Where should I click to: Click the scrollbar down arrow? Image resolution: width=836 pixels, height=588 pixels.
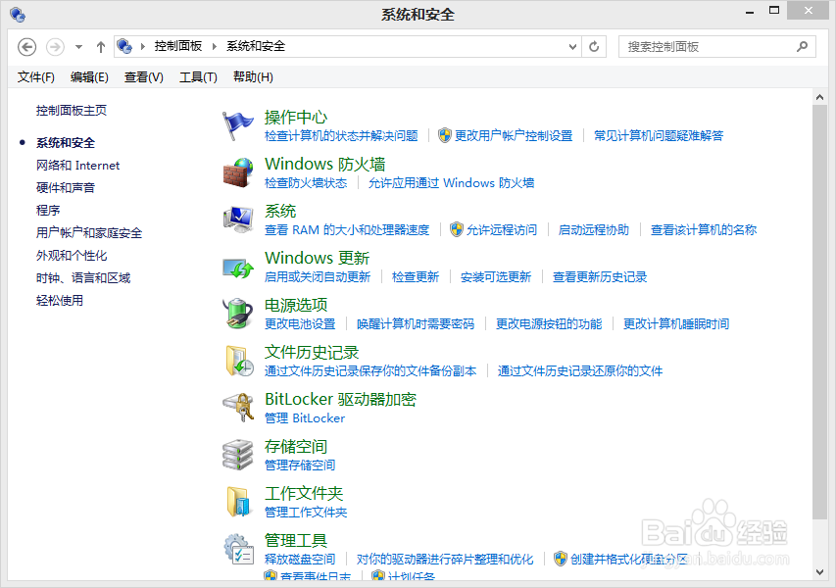click(x=819, y=572)
